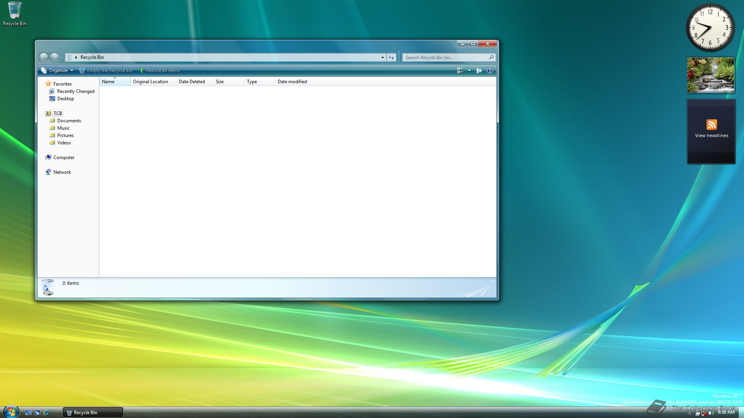
Task: Click the Computer monitor icon
Action: click(48, 158)
